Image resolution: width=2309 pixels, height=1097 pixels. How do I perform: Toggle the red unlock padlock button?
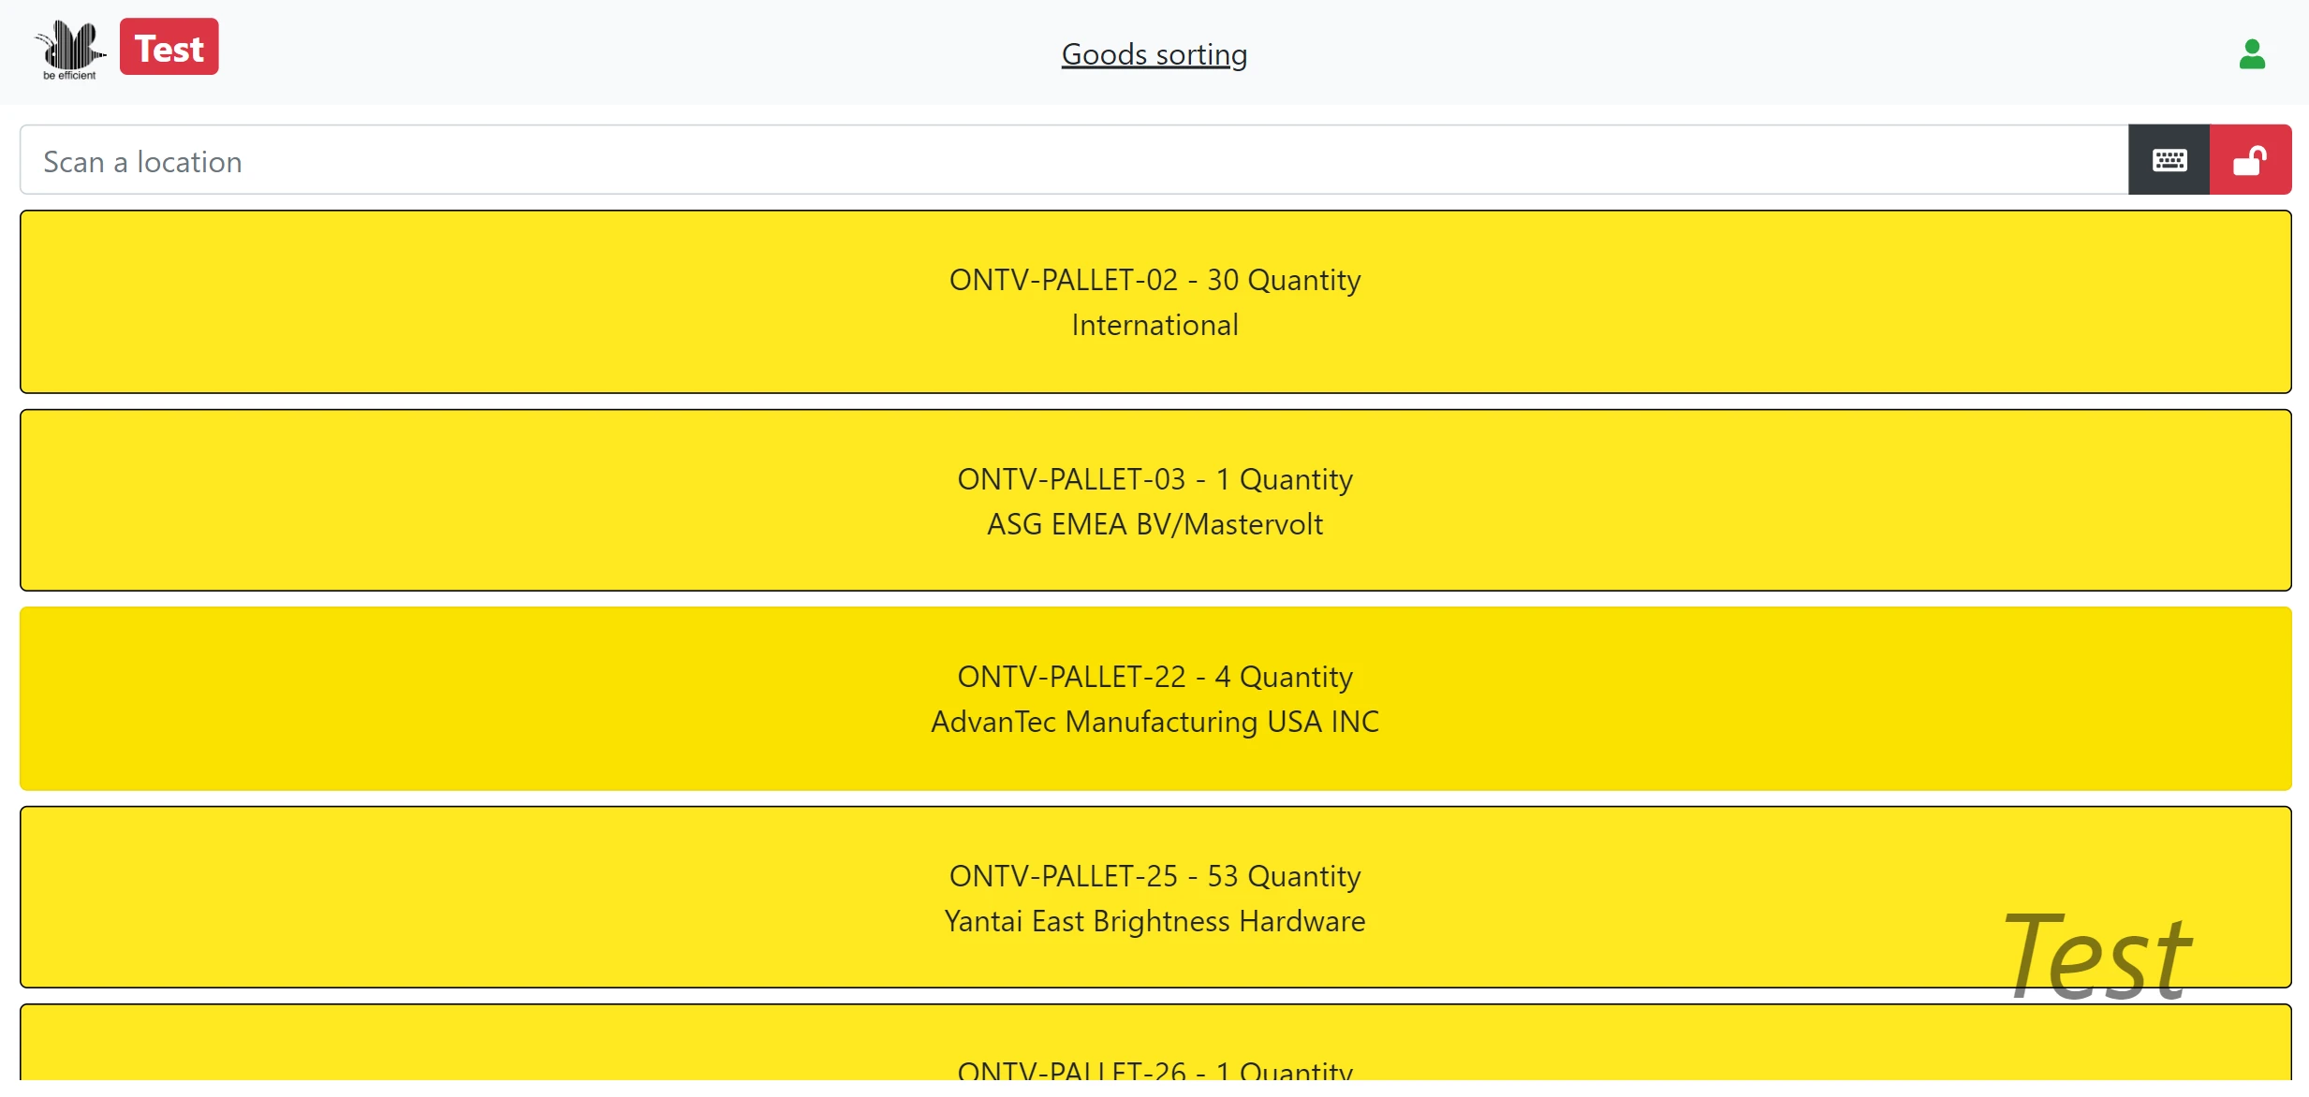(x=2250, y=160)
